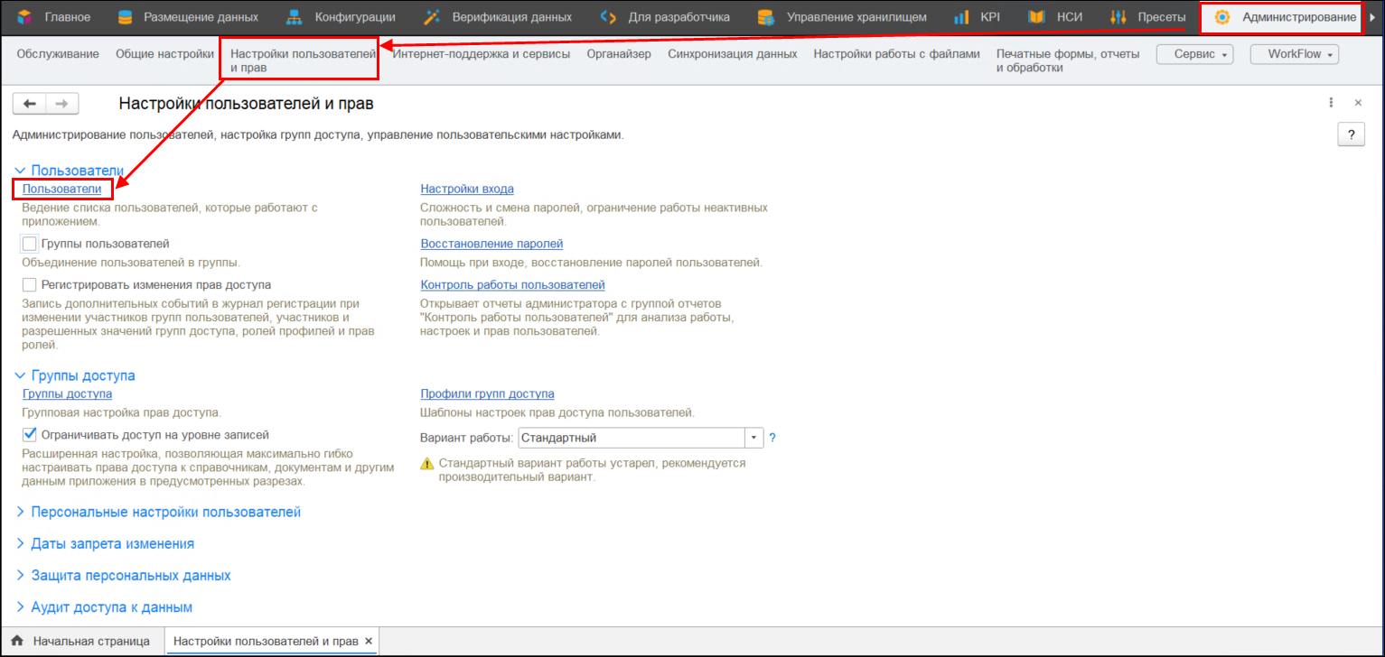1385x657 pixels.
Task: Go forward with right arrow button
Action: [62, 104]
